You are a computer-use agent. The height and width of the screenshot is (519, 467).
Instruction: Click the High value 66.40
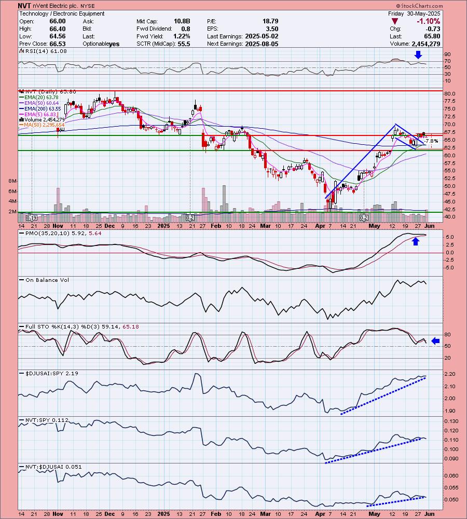pyautogui.click(x=58, y=29)
